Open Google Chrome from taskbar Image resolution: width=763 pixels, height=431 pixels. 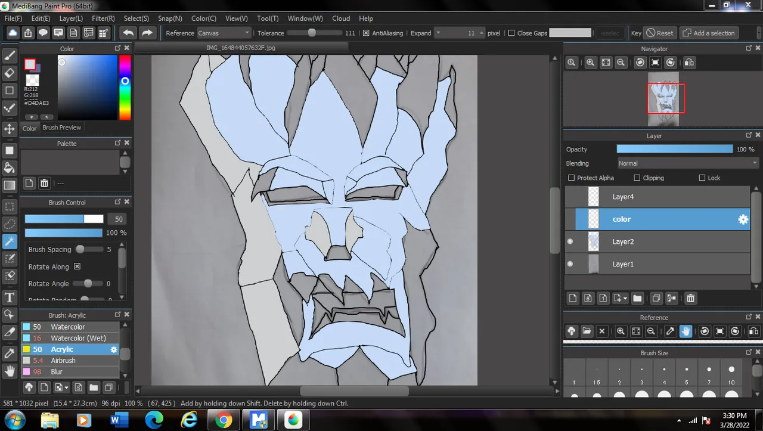point(224,420)
